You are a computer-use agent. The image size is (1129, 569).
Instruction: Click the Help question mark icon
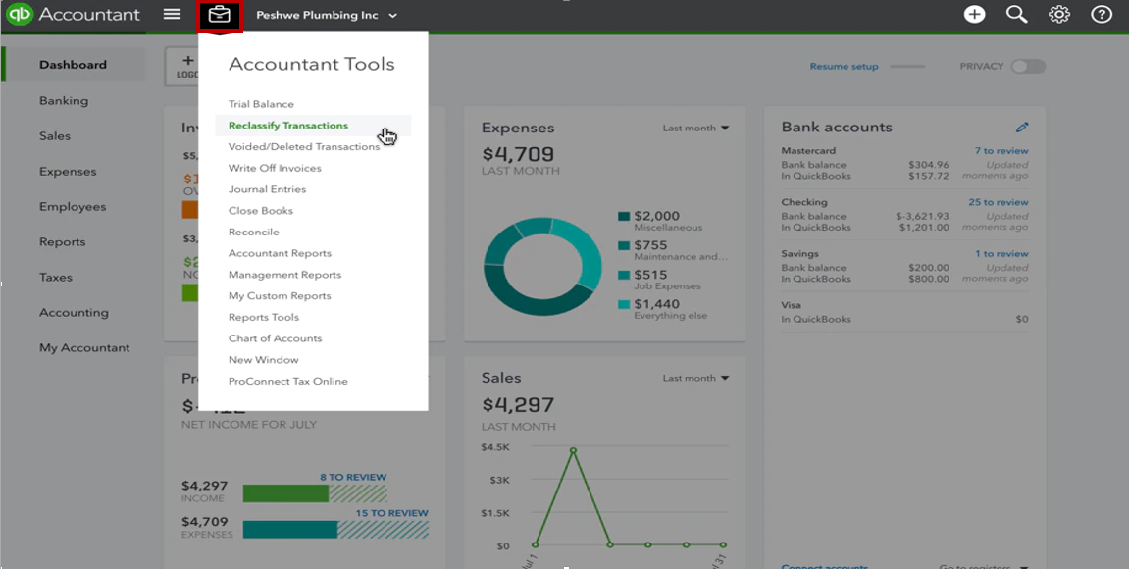click(x=1102, y=15)
